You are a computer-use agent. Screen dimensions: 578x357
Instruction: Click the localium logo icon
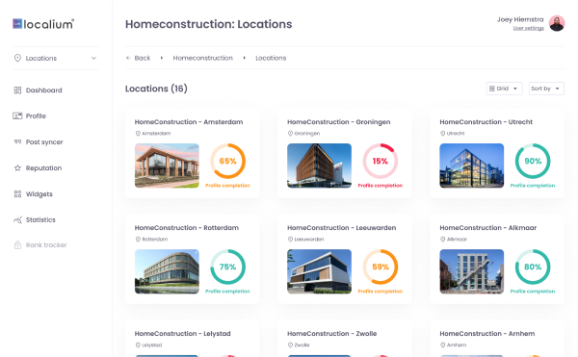click(x=17, y=24)
